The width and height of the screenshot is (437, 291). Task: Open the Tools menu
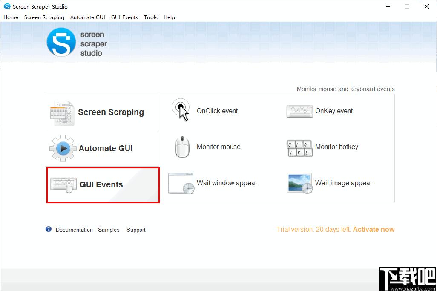pyautogui.click(x=150, y=17)
